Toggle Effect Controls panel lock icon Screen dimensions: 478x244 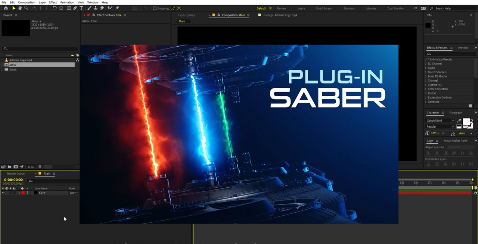click(x=93, y=15)
